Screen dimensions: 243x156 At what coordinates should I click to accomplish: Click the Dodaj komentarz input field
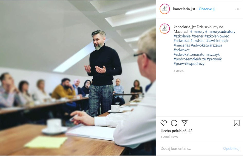(x=191, y=148)
